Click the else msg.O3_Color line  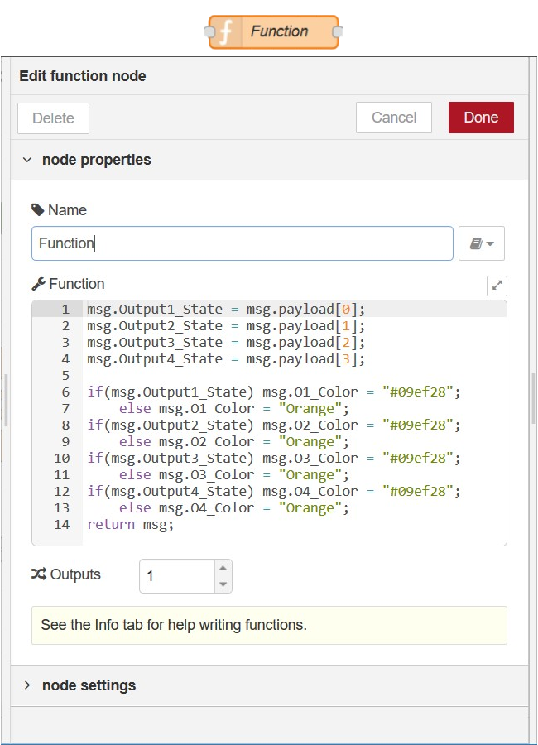[x=234, y=474]
